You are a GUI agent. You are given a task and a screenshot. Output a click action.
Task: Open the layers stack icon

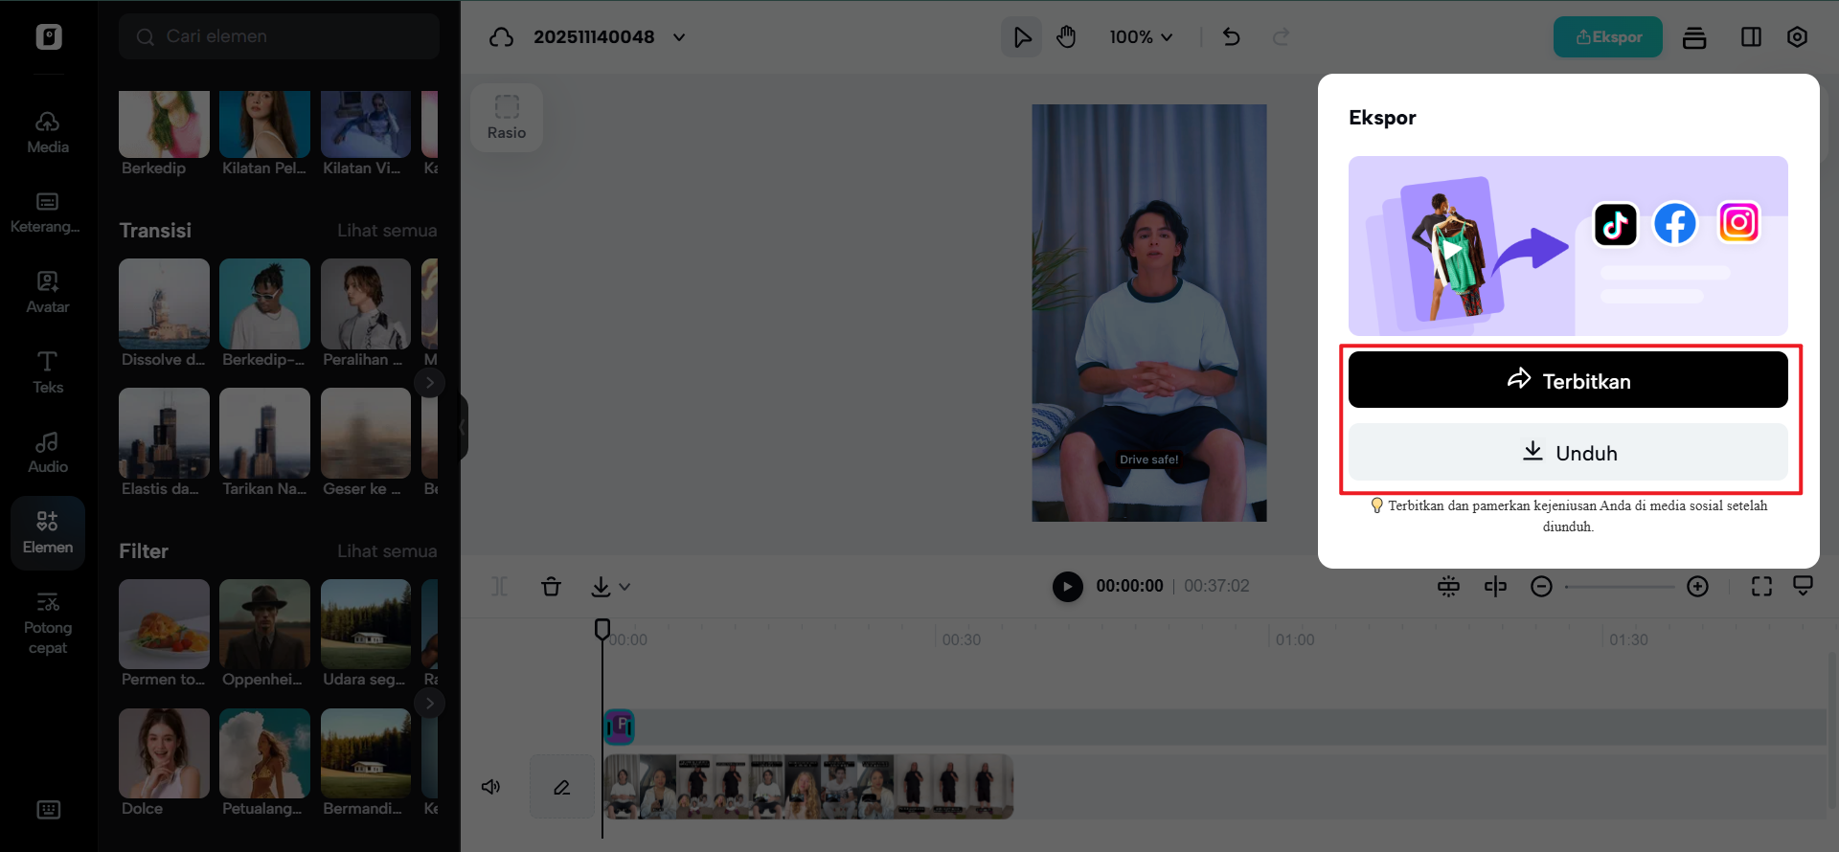pos(1694,37)
